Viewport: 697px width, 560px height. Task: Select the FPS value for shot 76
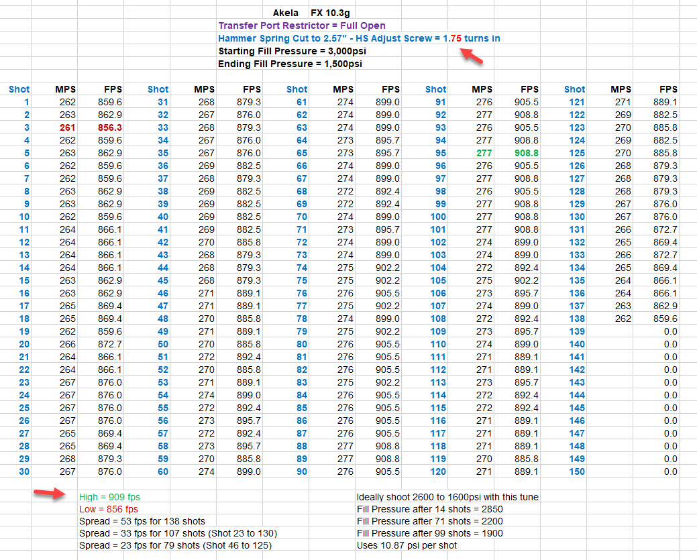coord(388,293)
